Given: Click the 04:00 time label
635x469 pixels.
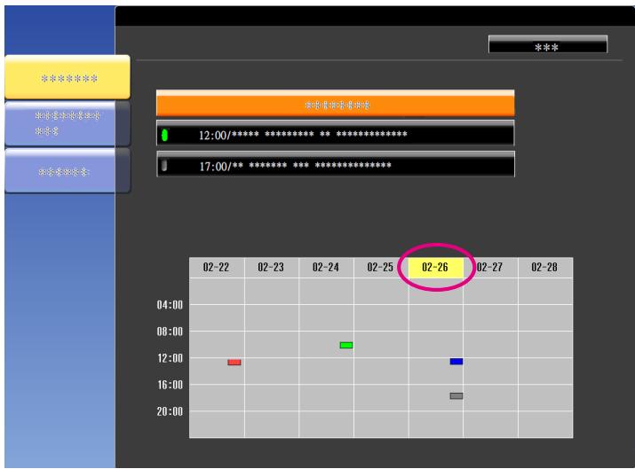Looking at the screenshot, I should 170,304.
